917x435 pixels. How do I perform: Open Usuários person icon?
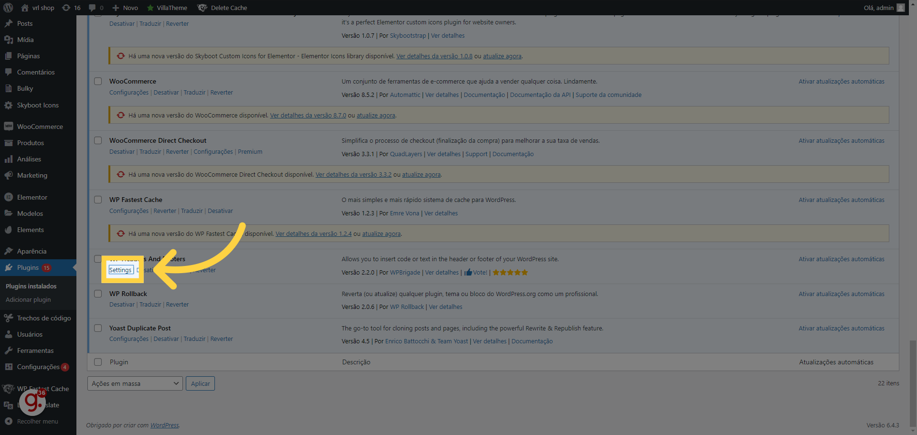click(x=9, y=334)
